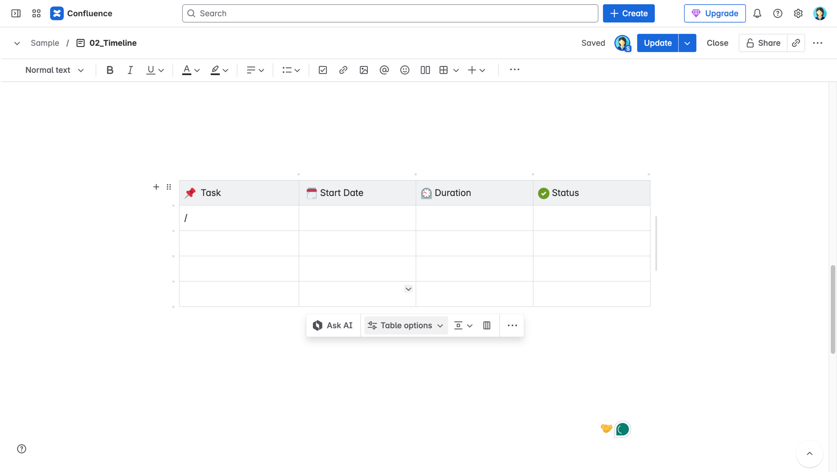This screenshot has height=472, width=837.
Task: Open the app switcher grid menu
Action: point(36,13)
